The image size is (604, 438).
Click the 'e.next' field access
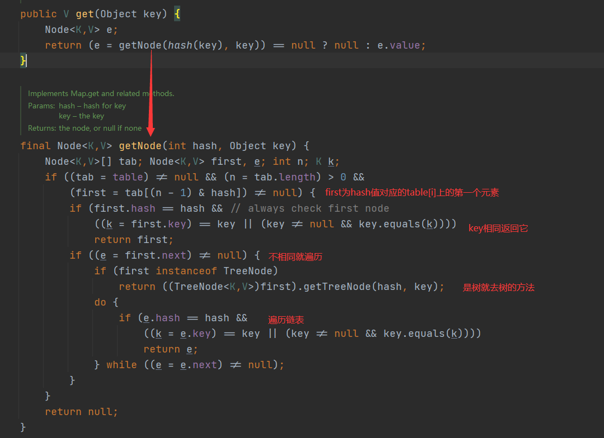click(x=199, y=365)
